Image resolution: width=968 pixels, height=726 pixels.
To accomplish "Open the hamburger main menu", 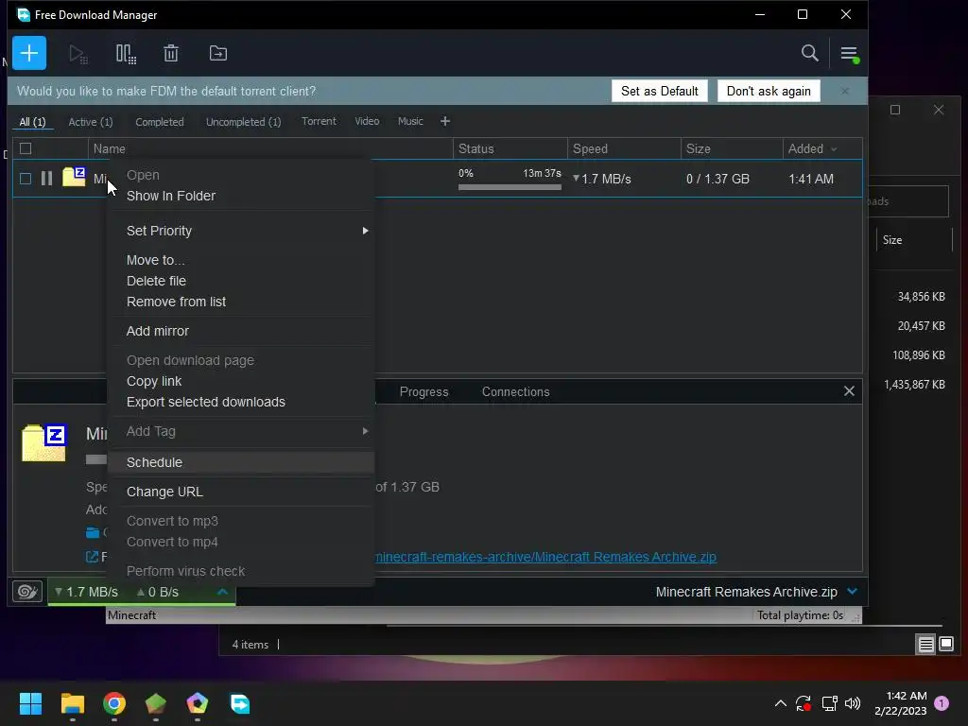I will tap(850, 54).
